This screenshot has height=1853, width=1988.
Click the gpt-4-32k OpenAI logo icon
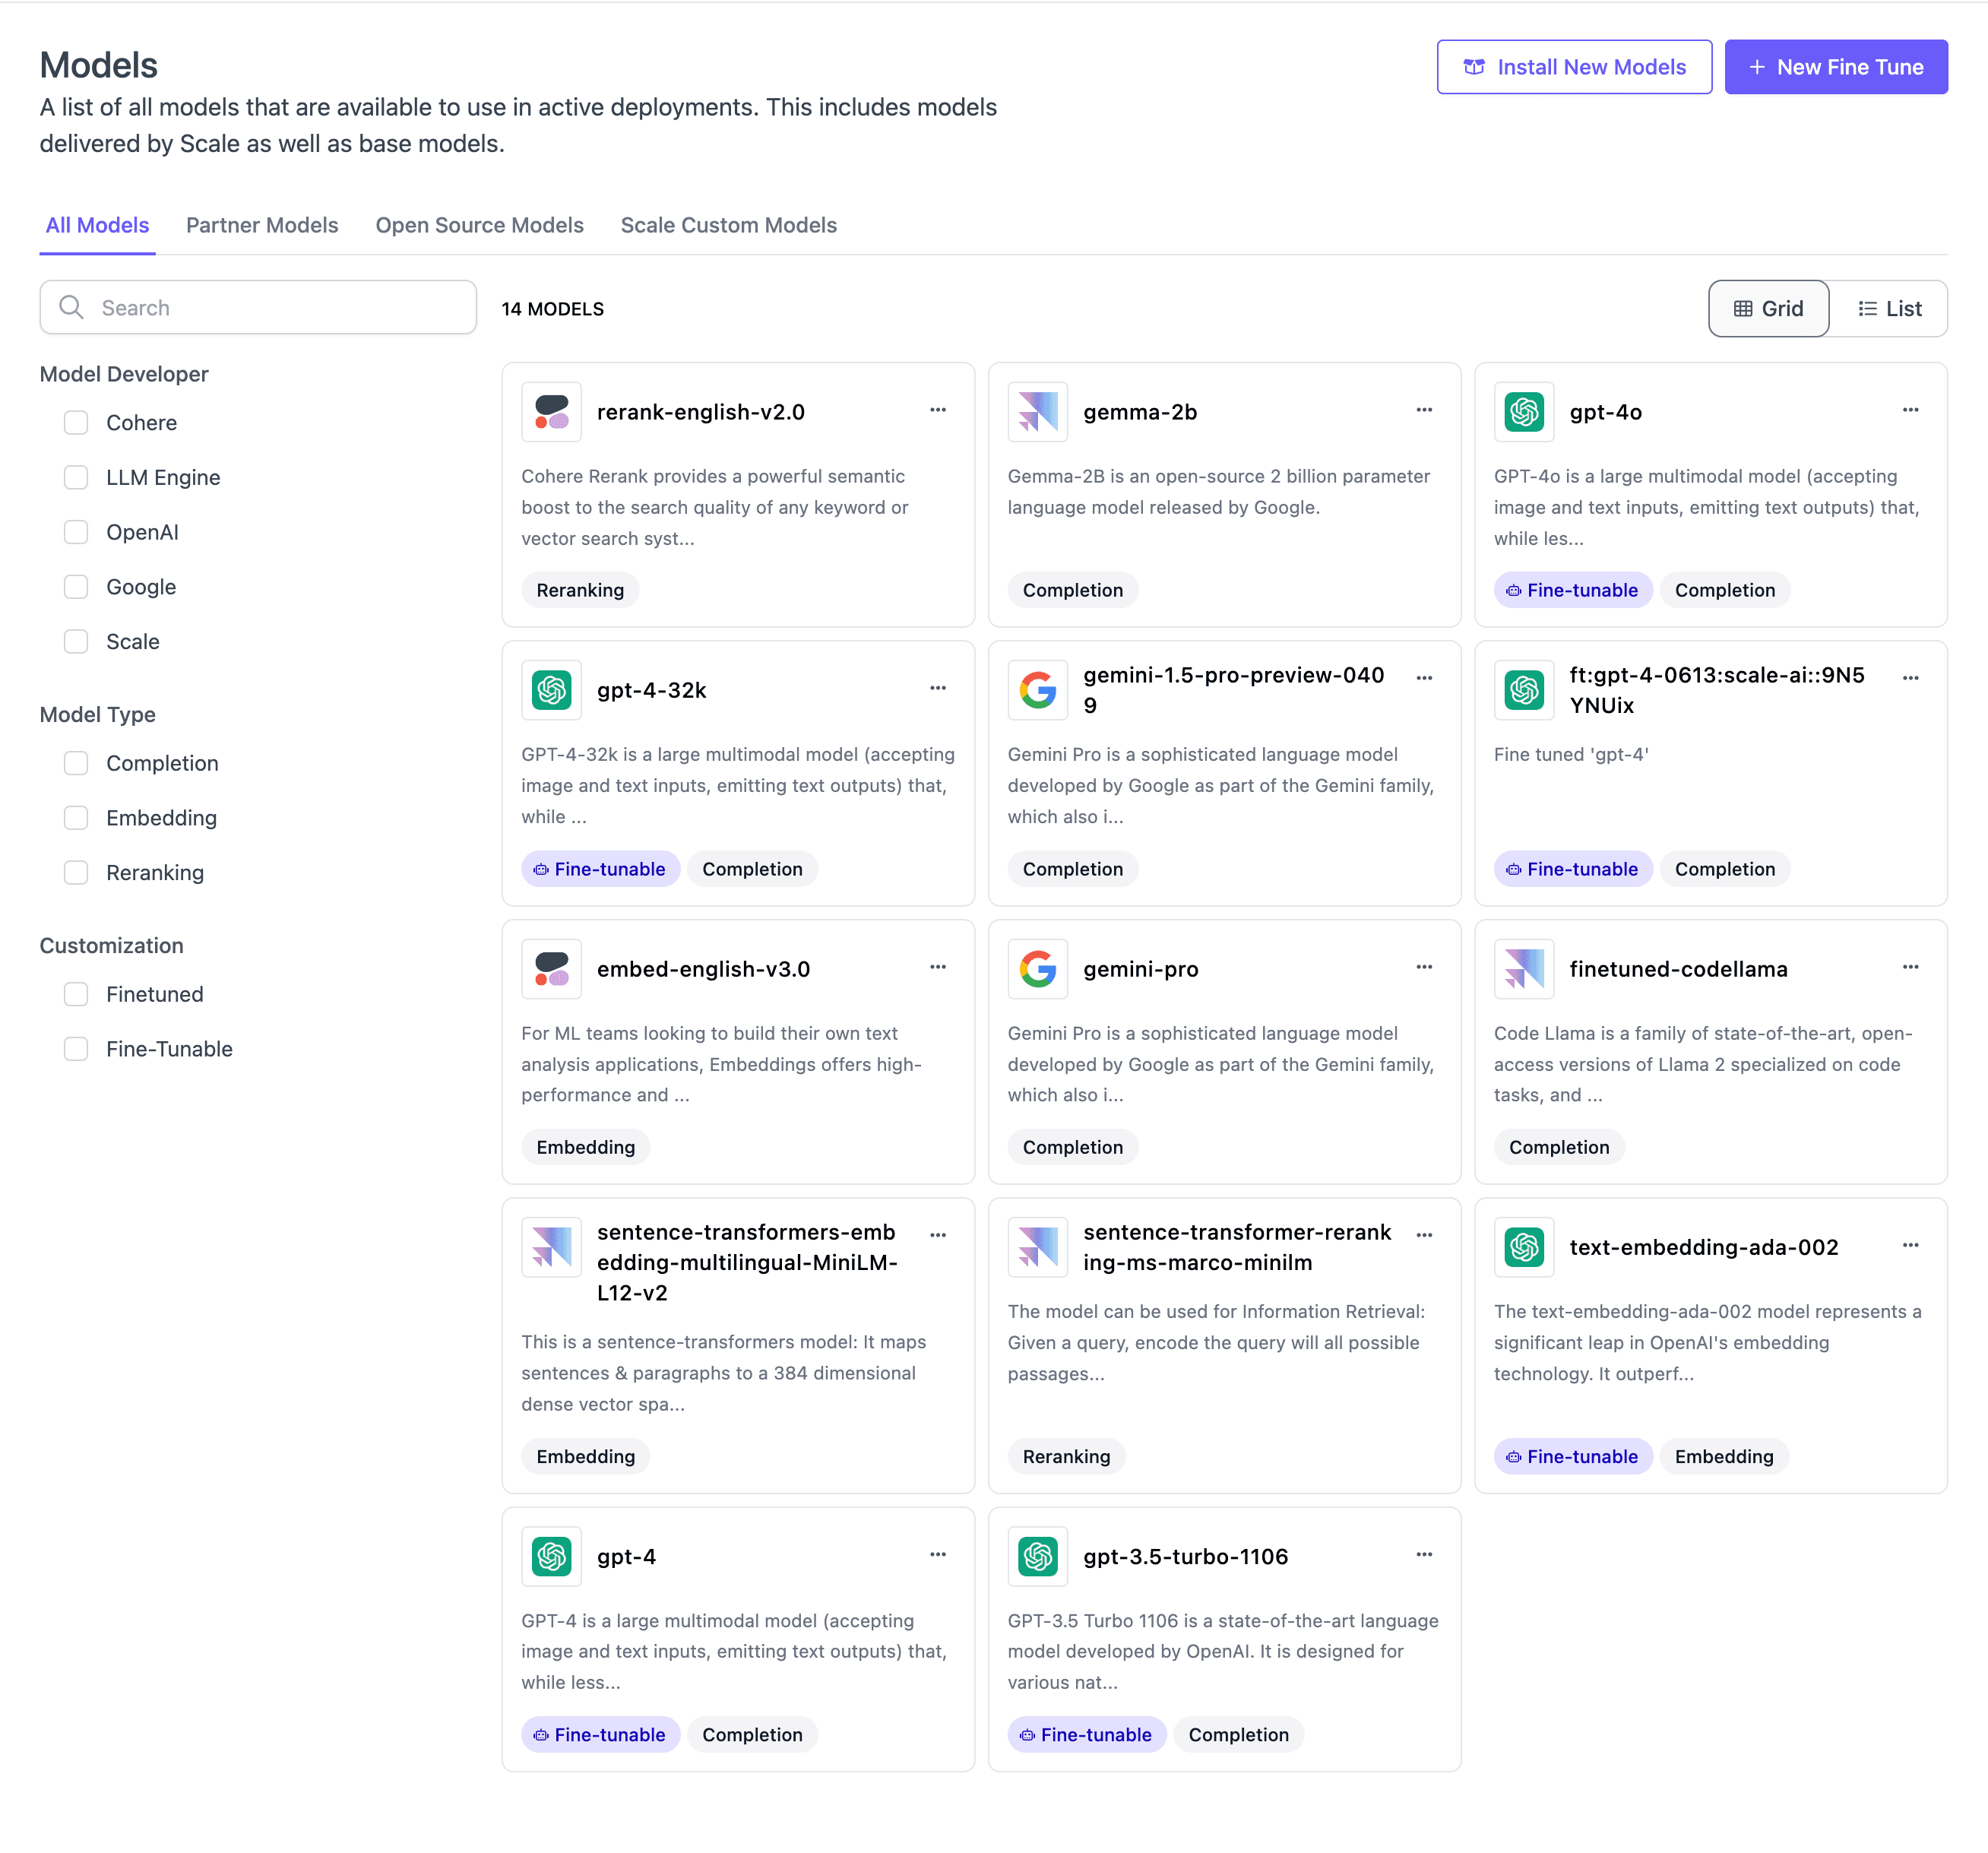[551, 690]
